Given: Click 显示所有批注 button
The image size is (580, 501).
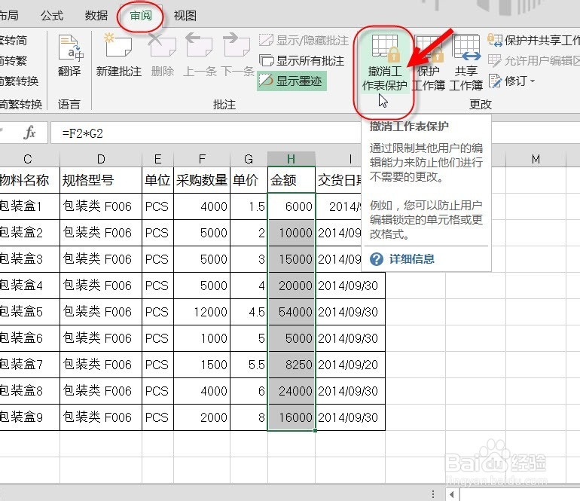Looking at the screenshot, I should click(x=301, y=60).
